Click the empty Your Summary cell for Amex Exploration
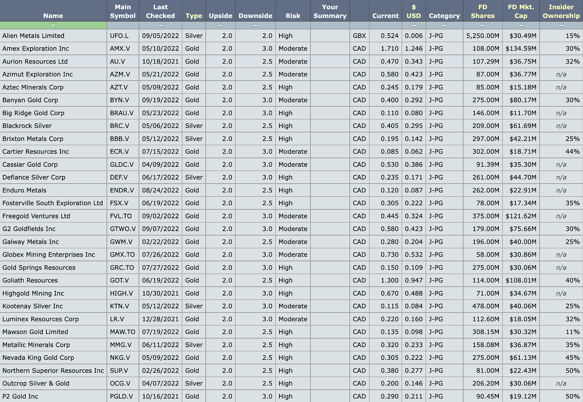 tap(330, 48)
